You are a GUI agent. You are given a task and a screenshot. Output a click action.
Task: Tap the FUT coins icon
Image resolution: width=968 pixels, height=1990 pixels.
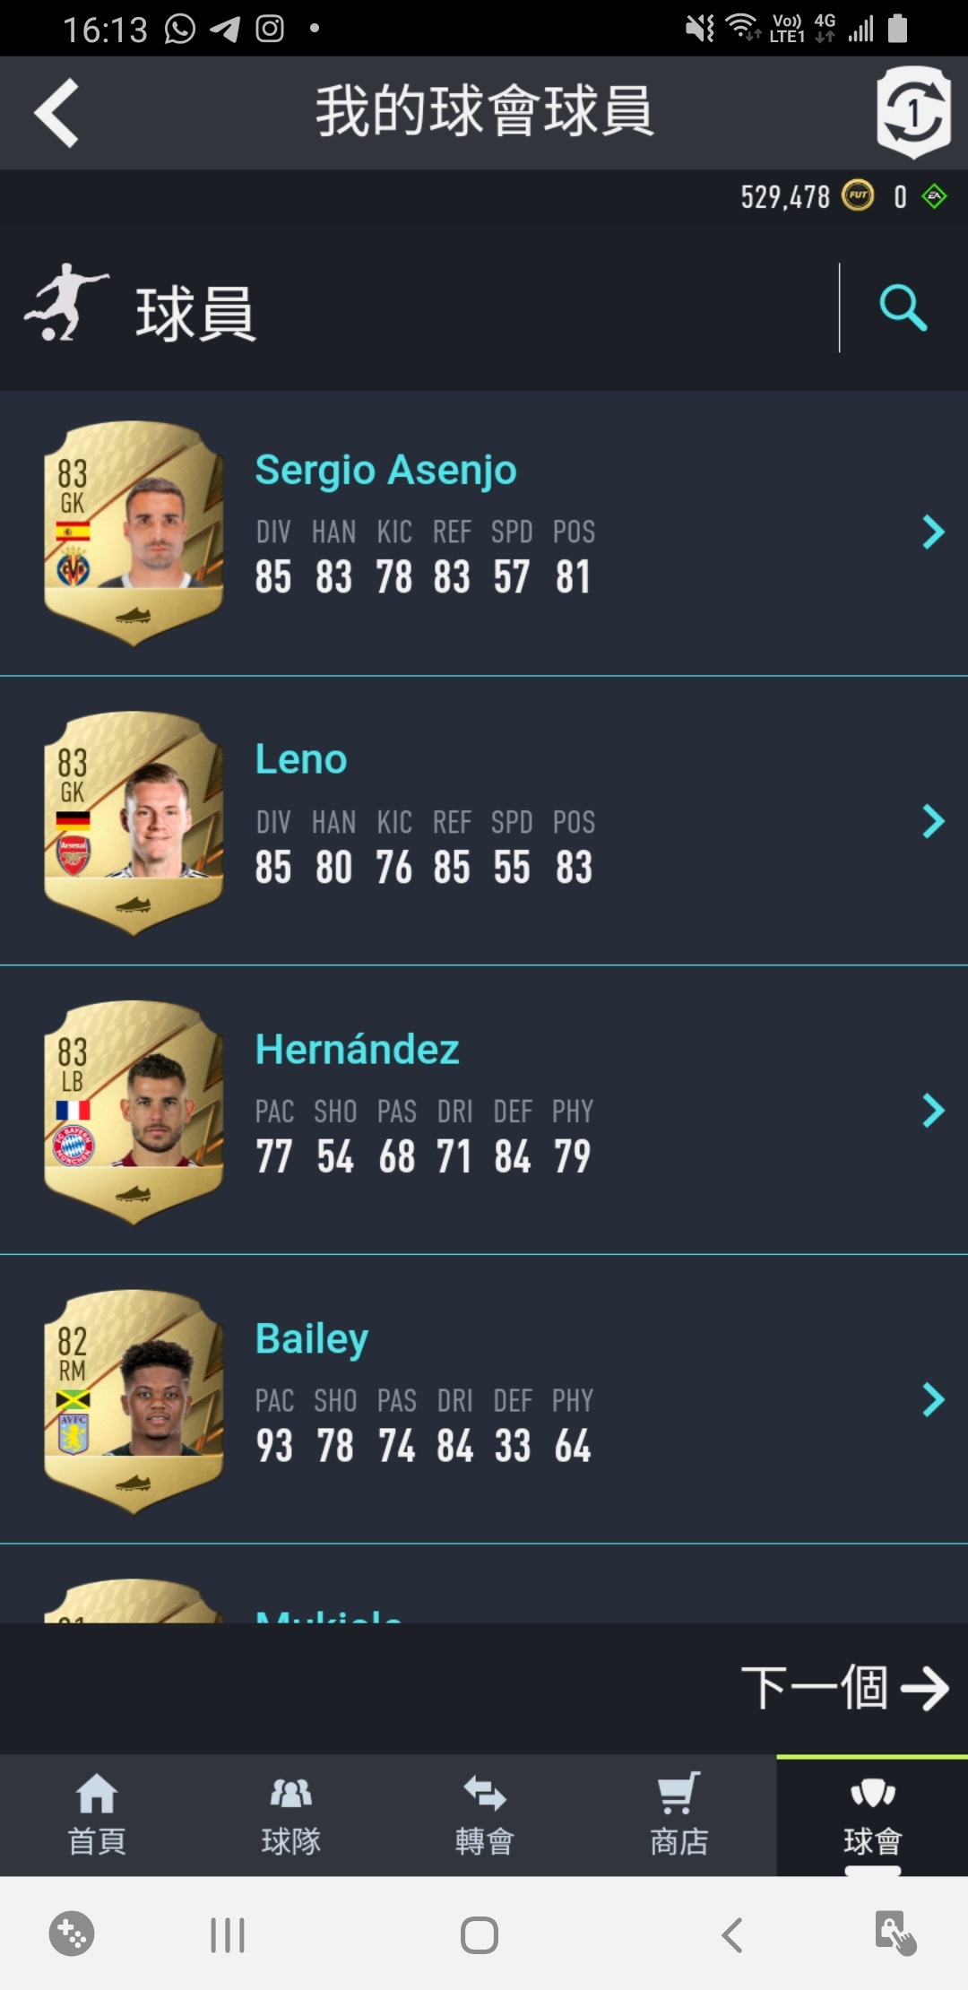858,195
